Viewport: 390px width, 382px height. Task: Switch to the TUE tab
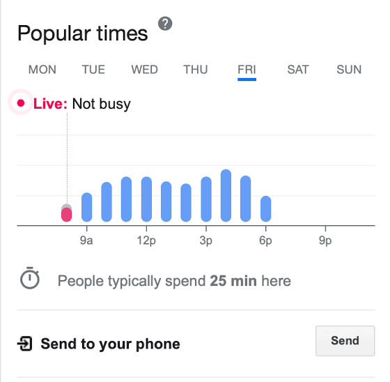(93, 70)
